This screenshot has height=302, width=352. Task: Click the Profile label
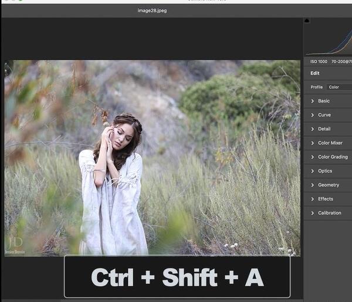tap(317, 87)
